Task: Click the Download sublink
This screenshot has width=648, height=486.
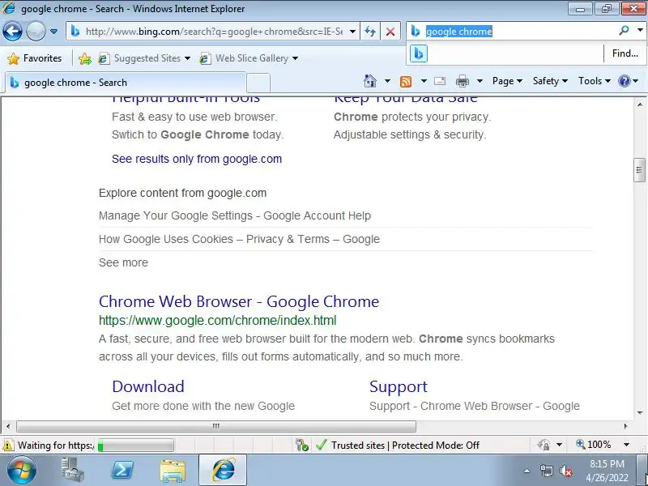Action: 148,387
